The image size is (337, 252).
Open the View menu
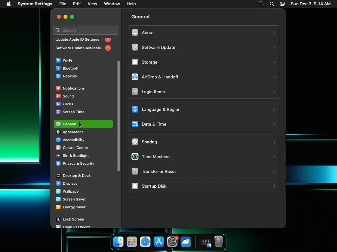pos(92,4)
